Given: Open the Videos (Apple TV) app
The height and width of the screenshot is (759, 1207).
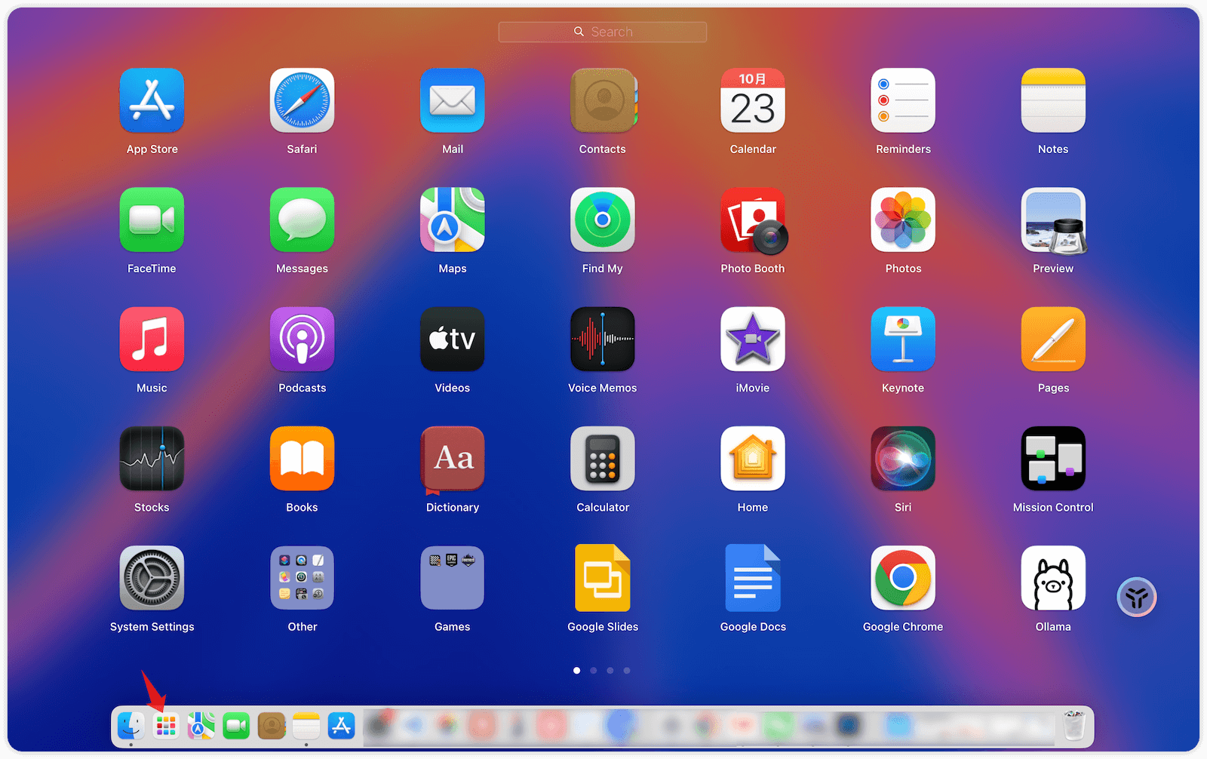Looking at the screenshot, I should tap(453, 339).
